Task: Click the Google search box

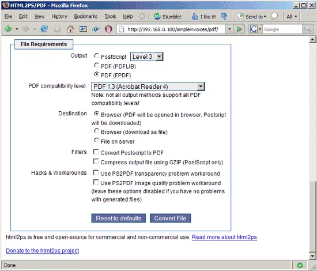Action: pos(282,29)
